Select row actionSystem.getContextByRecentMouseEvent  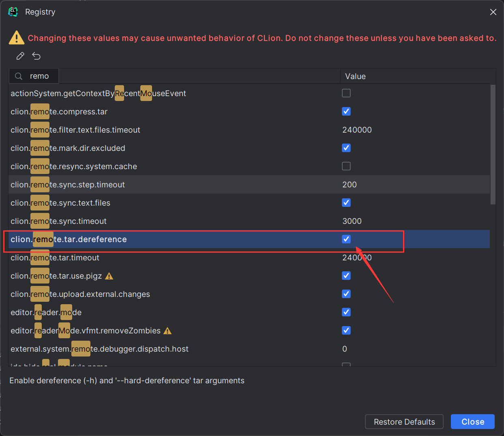(249, 93)
